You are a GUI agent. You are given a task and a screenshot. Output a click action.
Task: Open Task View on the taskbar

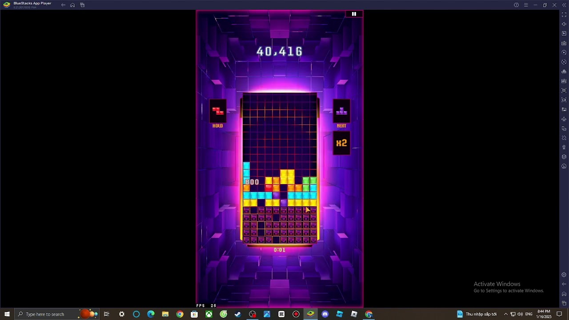tap(107, 314)
